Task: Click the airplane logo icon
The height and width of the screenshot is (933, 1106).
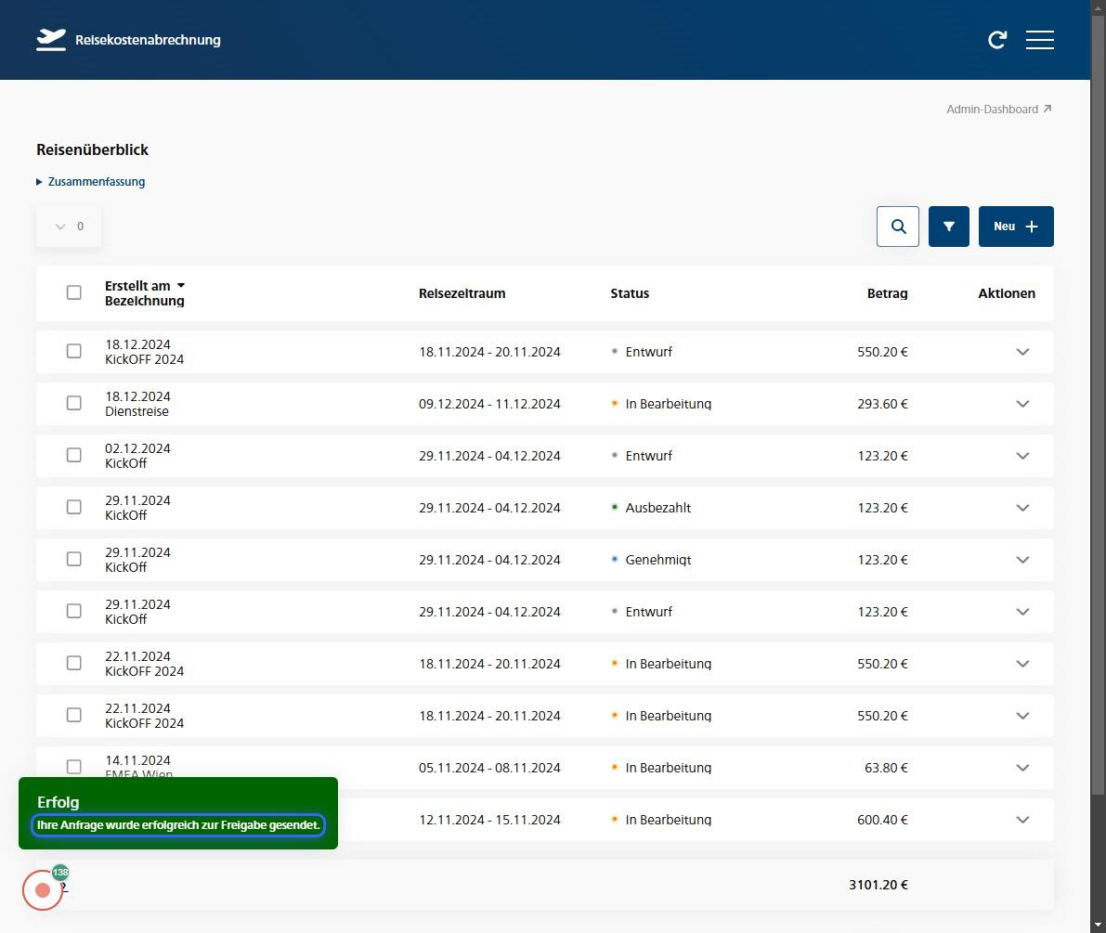Action: point(51,40)
